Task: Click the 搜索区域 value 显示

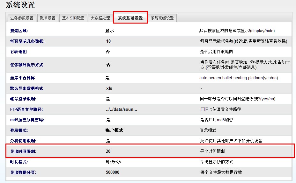Action: pyautogui.click(x=109, y=31)
